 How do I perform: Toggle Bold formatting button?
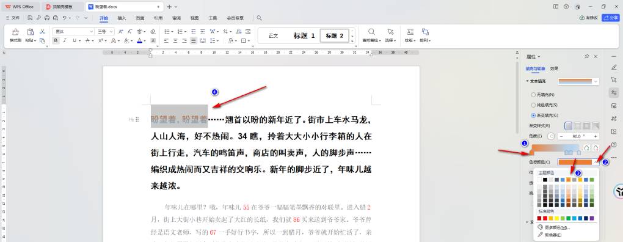pos(56,40)
